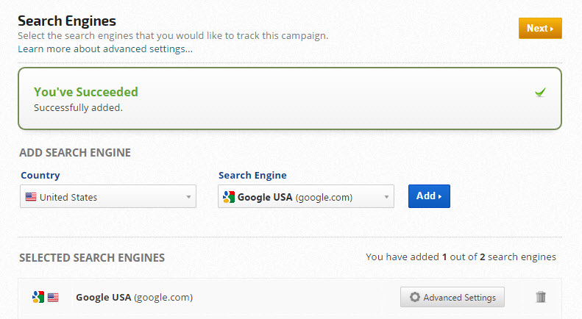This screenshot has height=319, width=582.
Task: Click the Successfully added message text
Action: pos(78,107)
